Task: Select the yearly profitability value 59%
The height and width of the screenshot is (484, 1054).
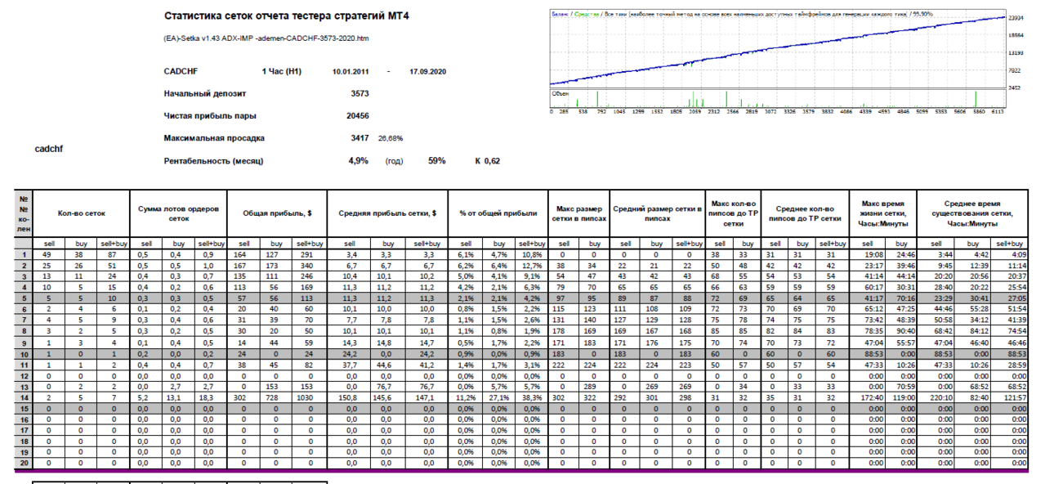Action: [x=437, y=161]
